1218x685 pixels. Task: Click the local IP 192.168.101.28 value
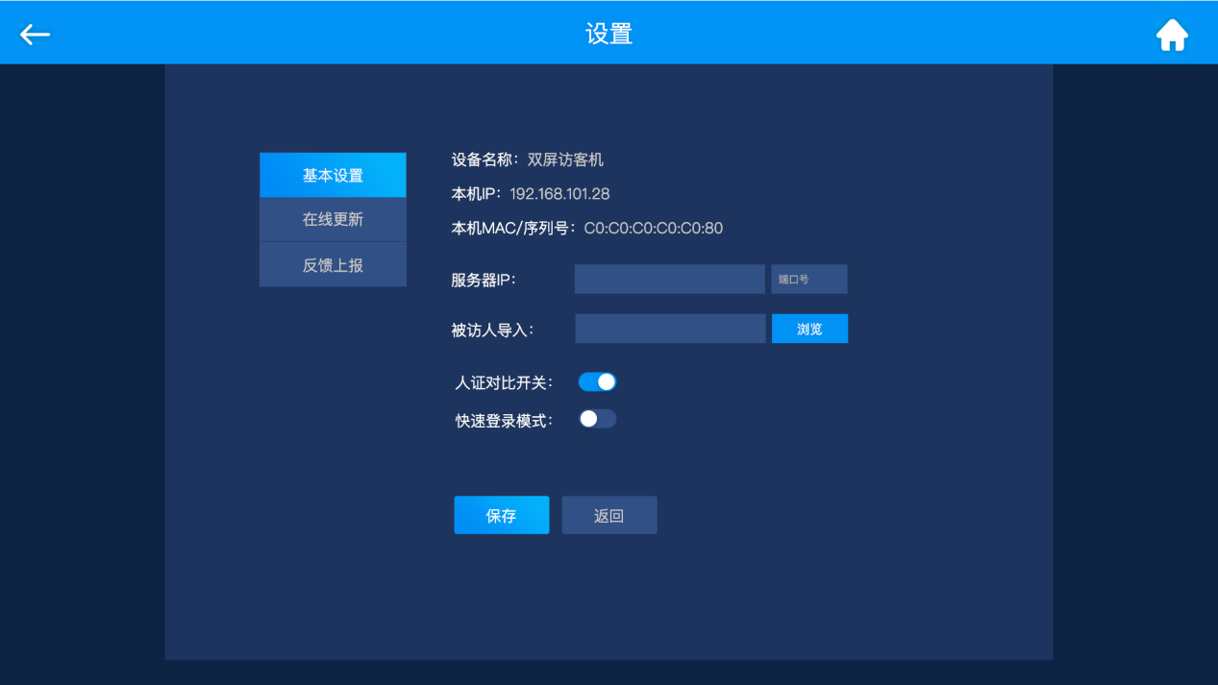point(559,194)
